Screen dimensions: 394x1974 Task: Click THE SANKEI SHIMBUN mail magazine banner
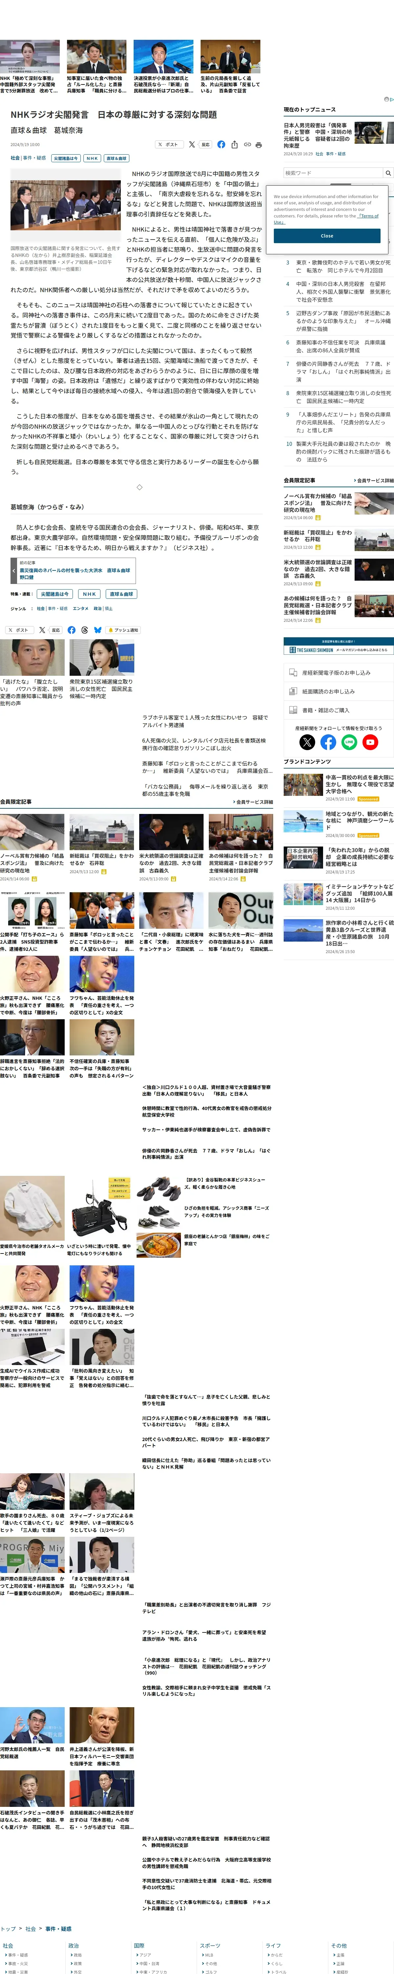(x=339, y=646)
